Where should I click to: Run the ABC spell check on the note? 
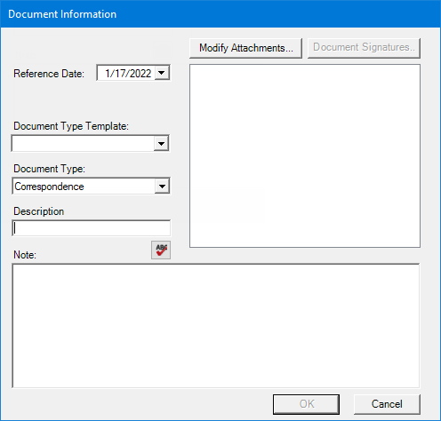tap(161, 250)
